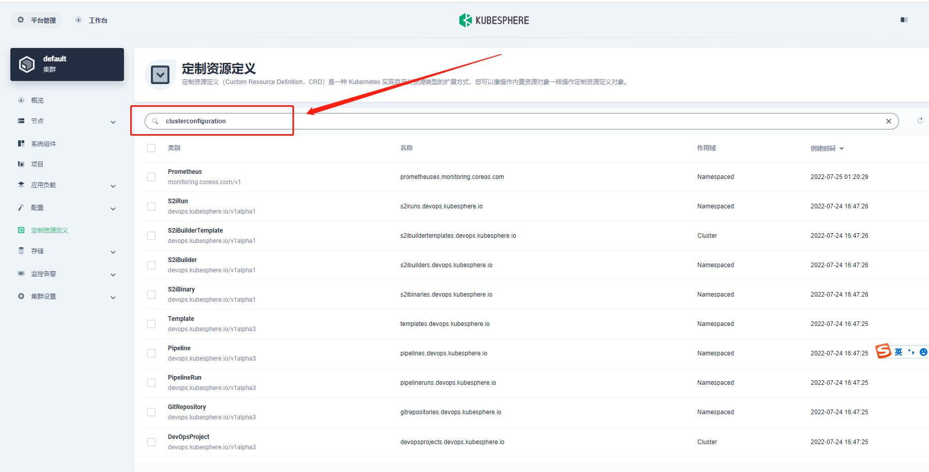Sort by 创建时间 column arrow

(x=842, y=149)
